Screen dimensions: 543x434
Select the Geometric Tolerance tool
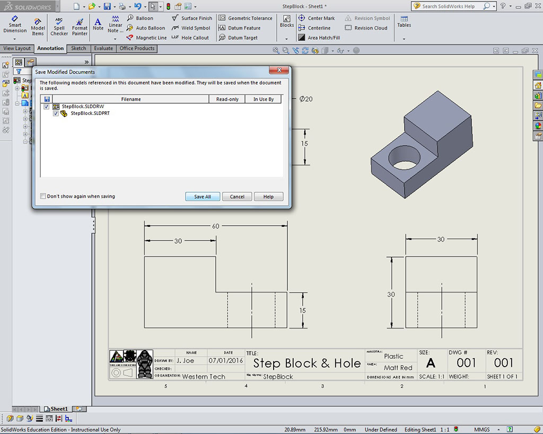pos(246,18)
